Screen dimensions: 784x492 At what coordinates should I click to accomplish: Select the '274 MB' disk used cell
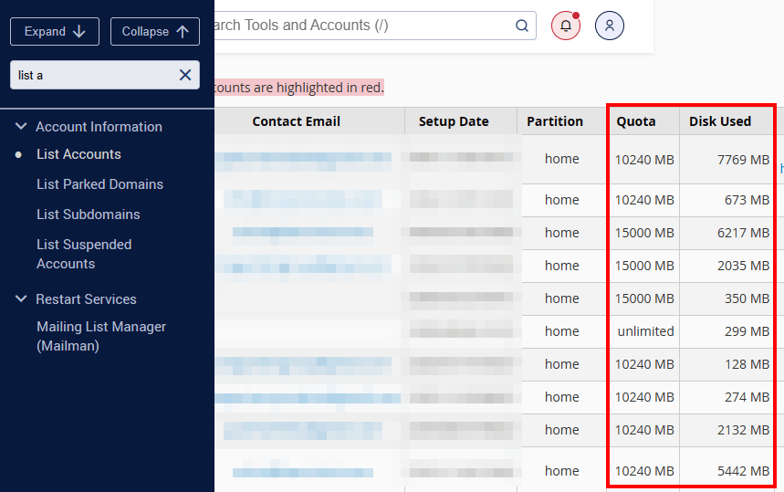pos(727,397)
